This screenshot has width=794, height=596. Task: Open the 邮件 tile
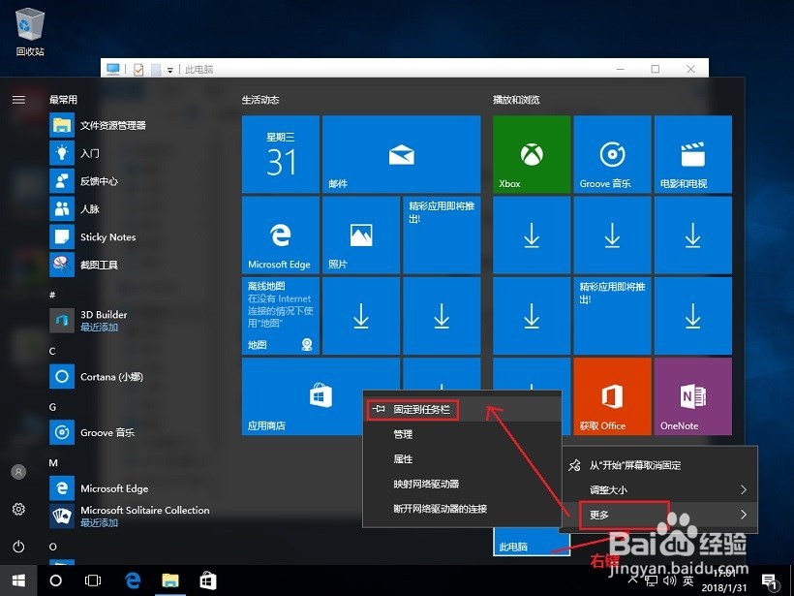401,153
